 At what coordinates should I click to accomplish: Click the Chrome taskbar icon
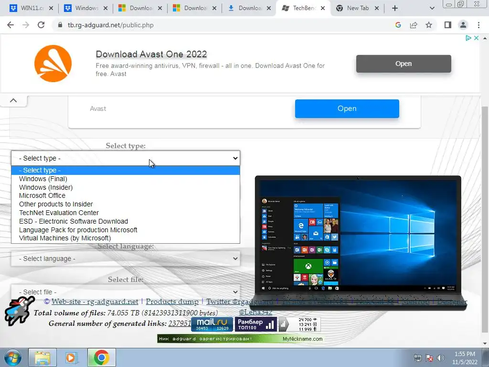[x=101, y=357]
